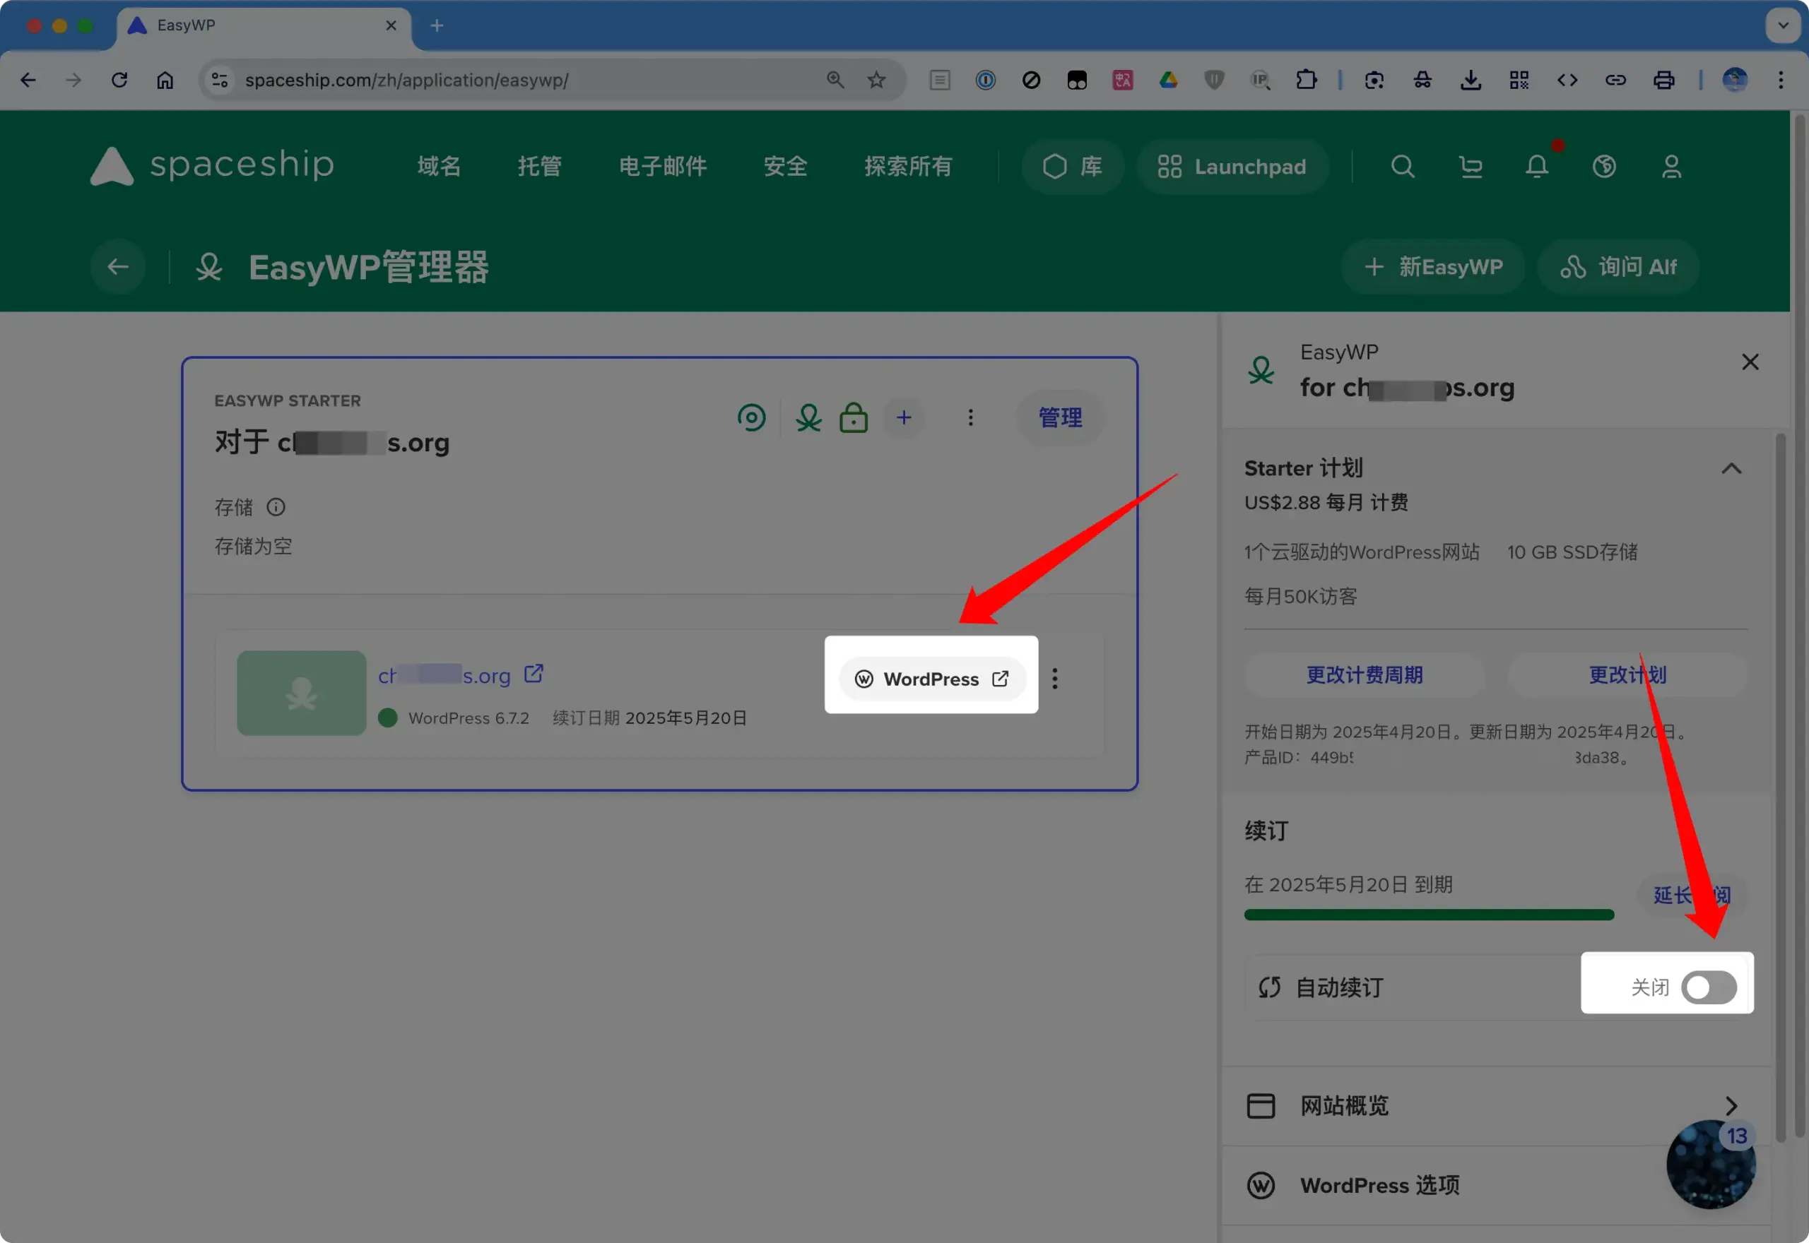Click the green site thumbnail
This screenshot has width=1809, height=1243.
click(302, 693)
